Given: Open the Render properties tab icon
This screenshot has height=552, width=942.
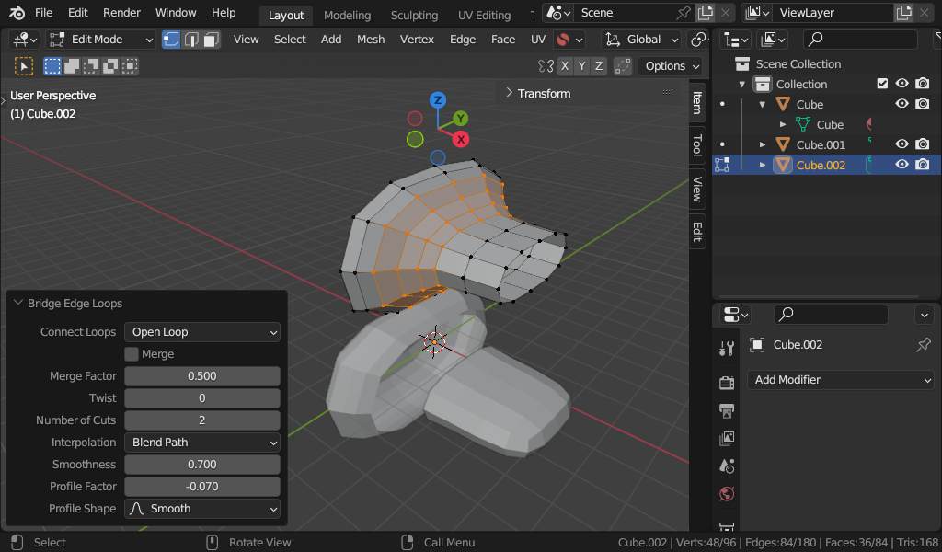Looking at the screenshot, I should (727, 382).
